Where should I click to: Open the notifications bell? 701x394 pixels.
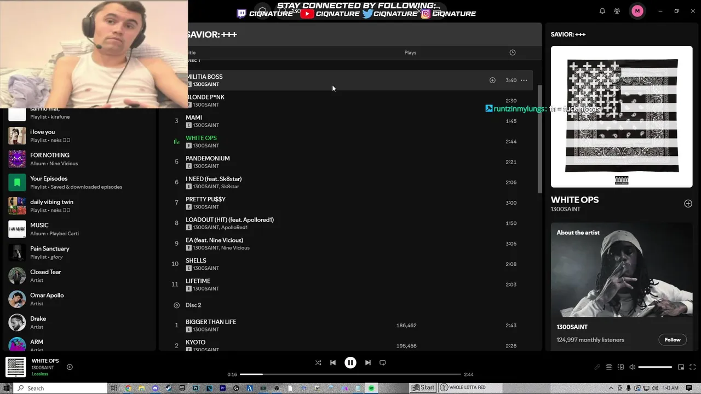point(602,11)
